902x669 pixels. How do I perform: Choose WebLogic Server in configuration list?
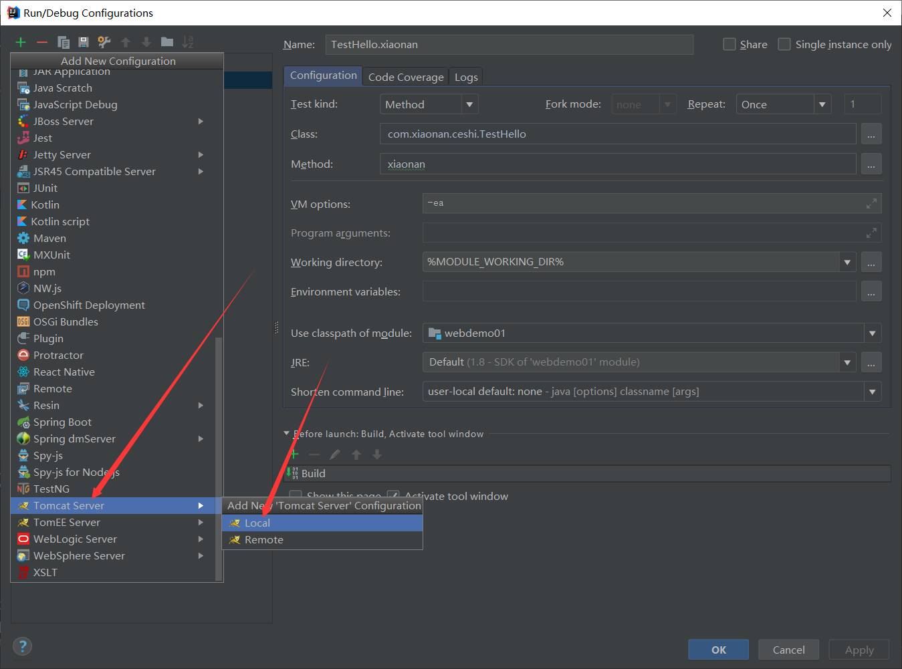click(x=112, y=539)
